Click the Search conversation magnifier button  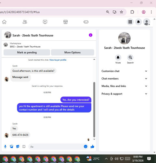130,57
